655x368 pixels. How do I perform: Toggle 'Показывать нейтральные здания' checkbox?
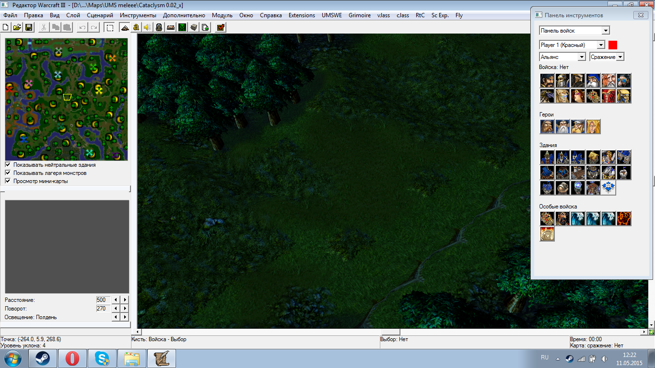click(8, 165)
